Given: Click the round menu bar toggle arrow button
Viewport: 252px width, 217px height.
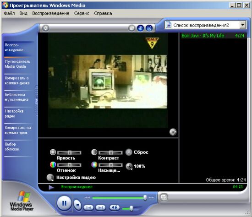Looking at the screenshot, I should pos(46,28).
